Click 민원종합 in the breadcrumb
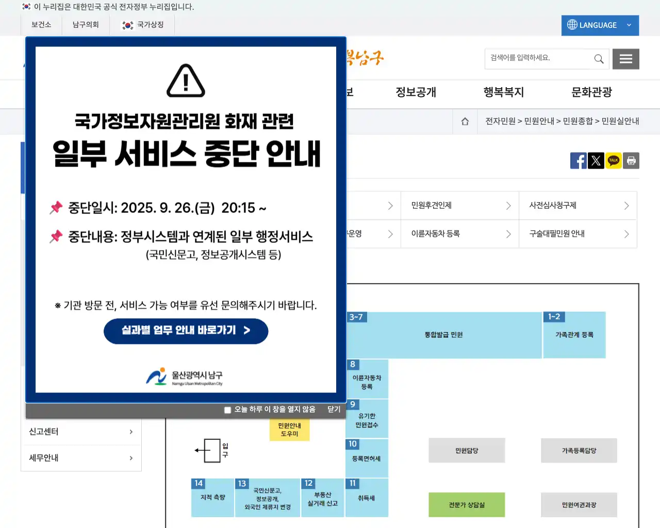660x528 pixels. (x=577, y=121)
